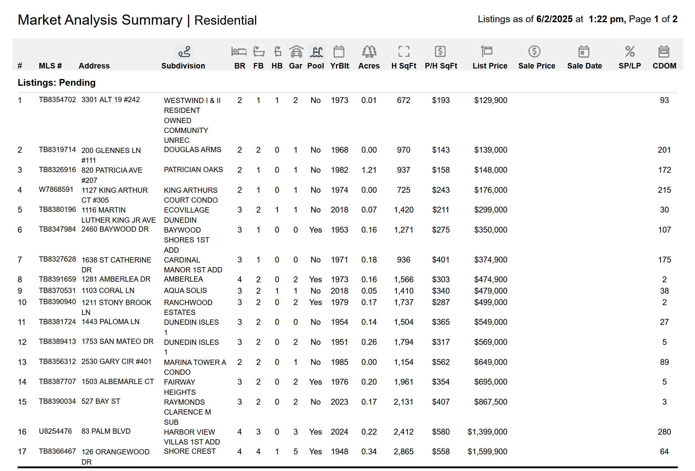Click the percent icon above SP/LP
Image resolution: width=695 pixels, height=471 pixels.
(x=630, y=51)
